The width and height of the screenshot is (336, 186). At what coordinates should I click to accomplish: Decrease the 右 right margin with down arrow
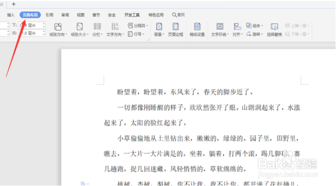tap(44, 35)
